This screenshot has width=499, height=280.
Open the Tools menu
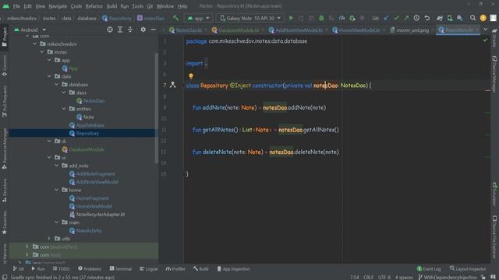coord(137,6)
